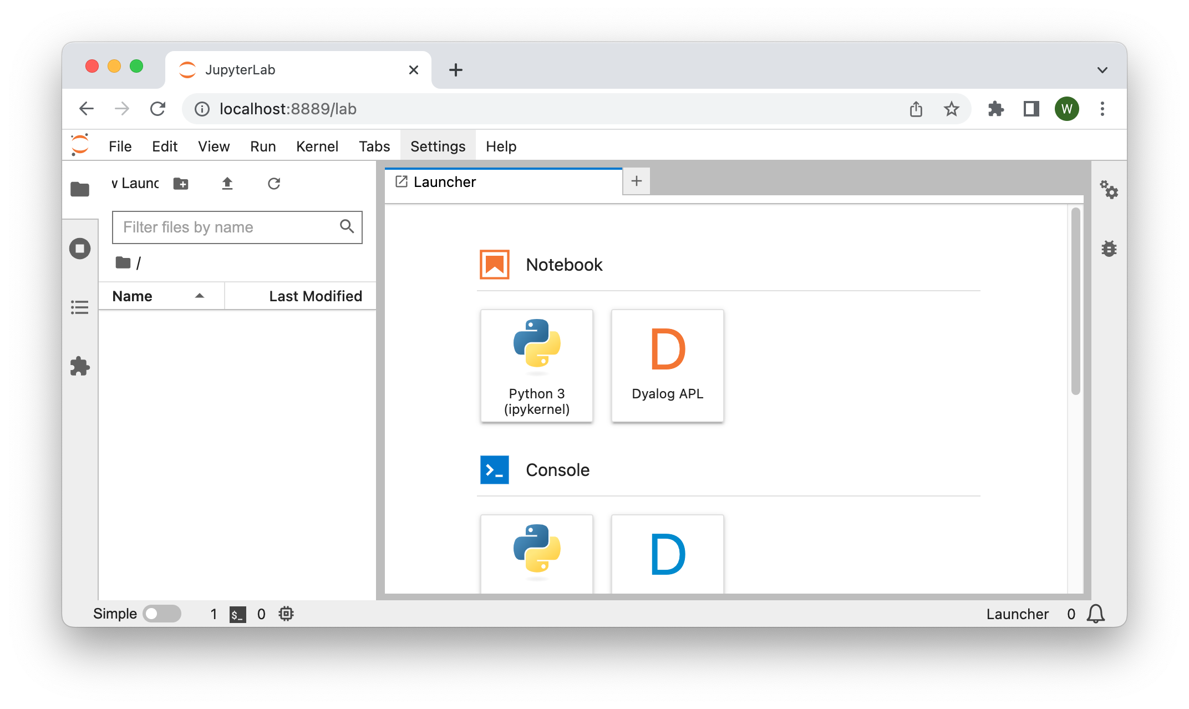Launch Python 3 ipykernel notebook
The height and width of the screenshot is (709, 1189).
pos(536,366)
